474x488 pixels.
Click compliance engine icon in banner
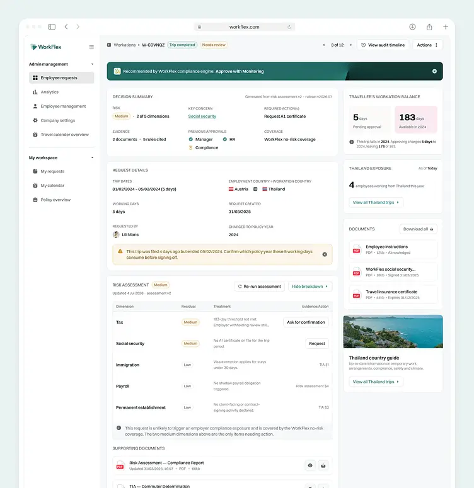pos(117,71)
